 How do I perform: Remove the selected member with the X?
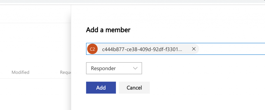[194, 49]
